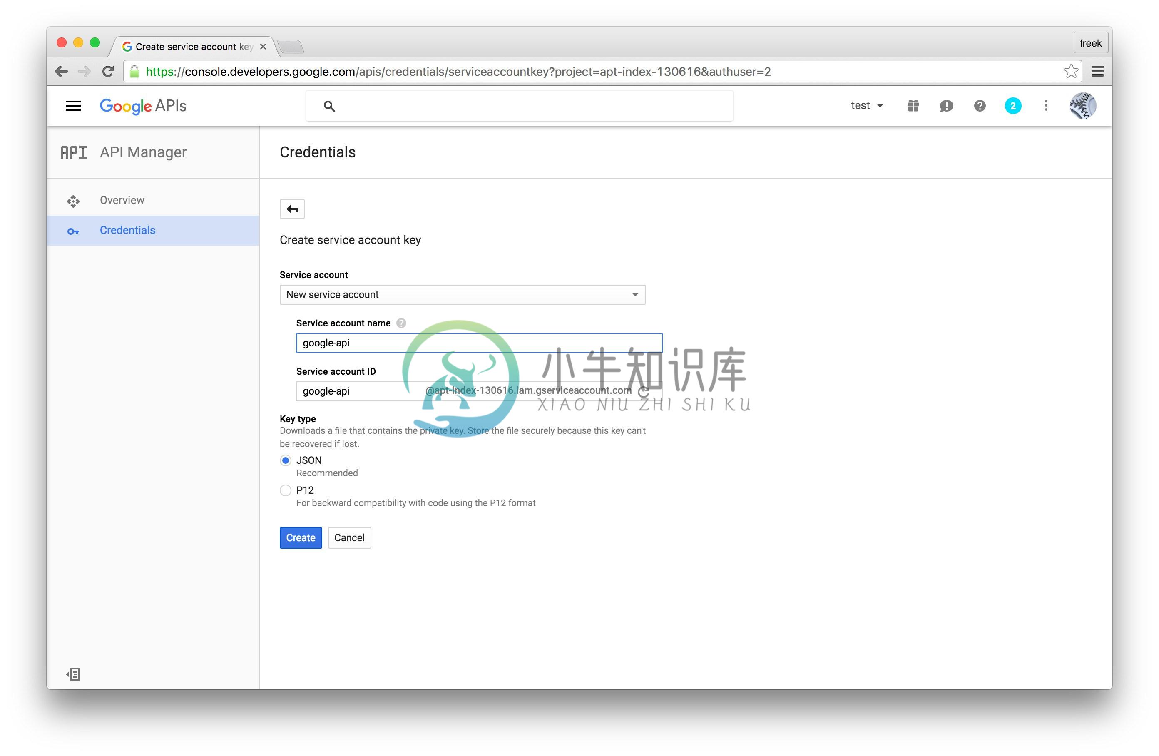
Task: Open notifications badge showing 2
Action: pos(1013,106)
